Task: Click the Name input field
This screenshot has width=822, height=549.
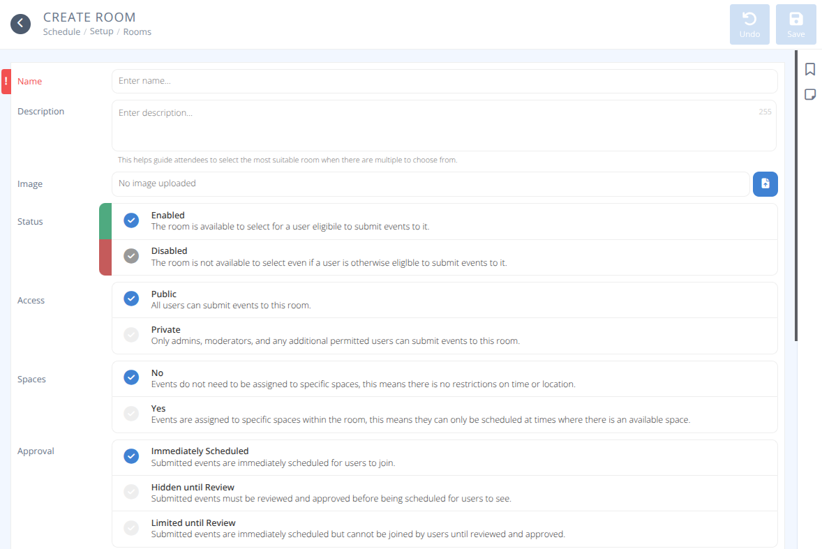Action: 444,81
